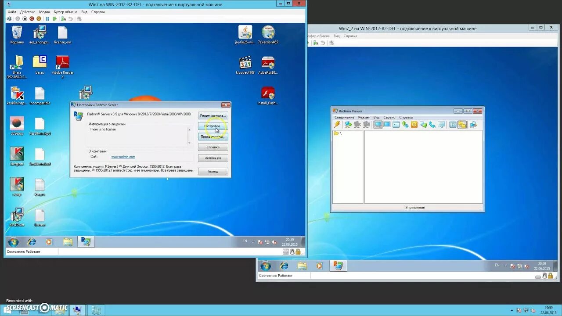Select the Text Chat icon in Radmin Viewer

(x=423, y=125)
